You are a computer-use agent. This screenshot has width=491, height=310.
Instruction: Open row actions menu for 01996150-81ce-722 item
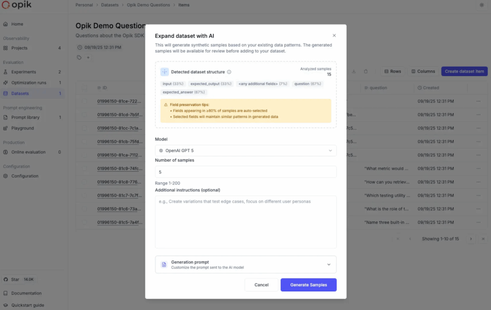click(478, 101)
